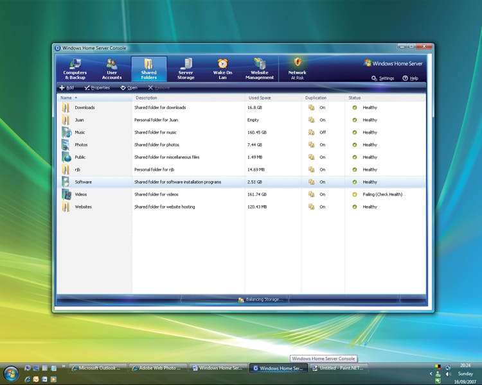Viewport: 482px width, 385px height.
Task: Select the rjb folder icon
Action: tap(66, 169)
